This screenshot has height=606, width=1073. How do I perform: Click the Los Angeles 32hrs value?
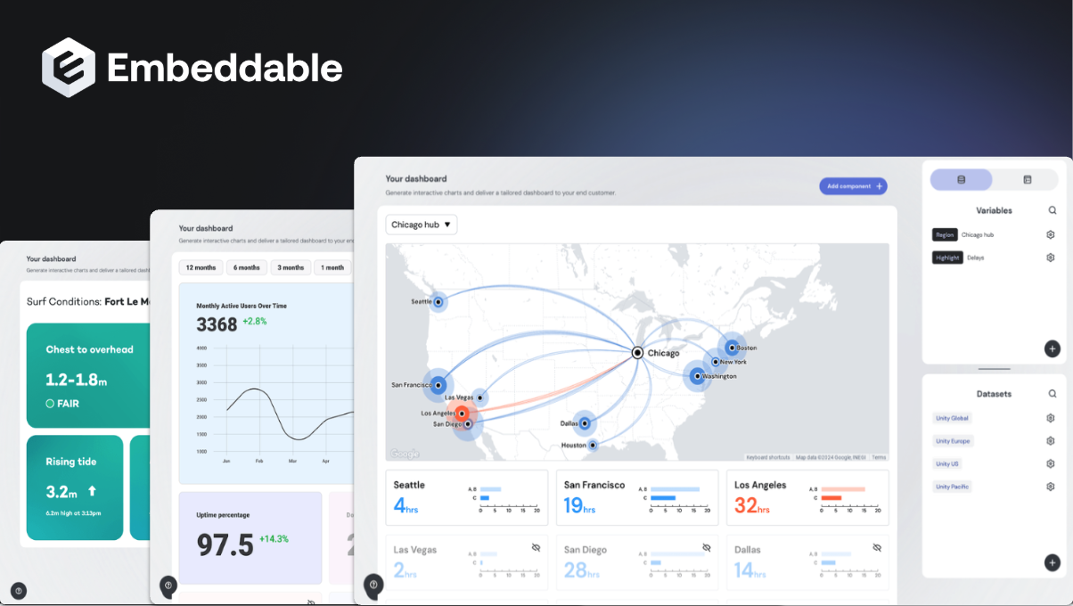[x=752, y=506]
